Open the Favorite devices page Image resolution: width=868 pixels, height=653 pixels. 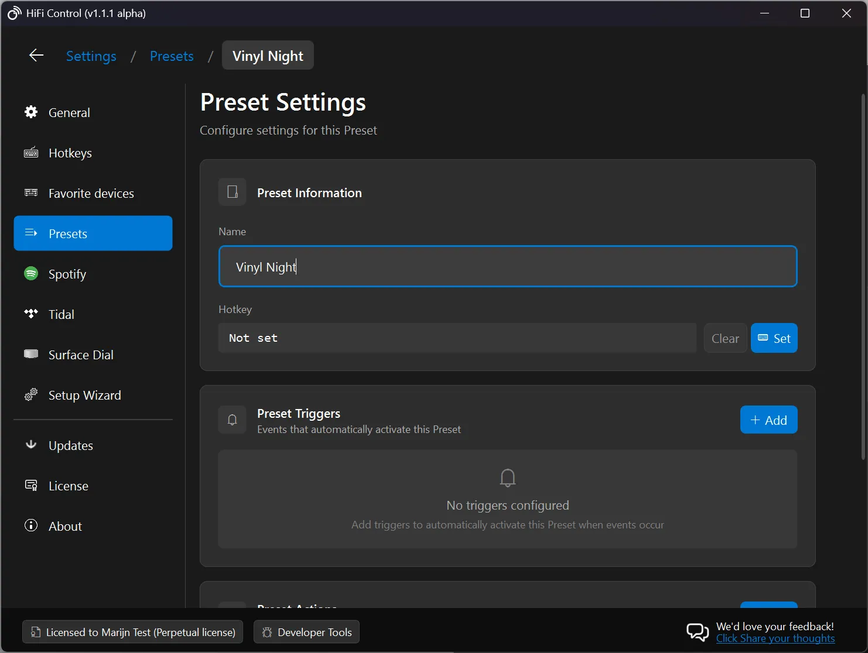pyautogui.click(x=91, y=193)
